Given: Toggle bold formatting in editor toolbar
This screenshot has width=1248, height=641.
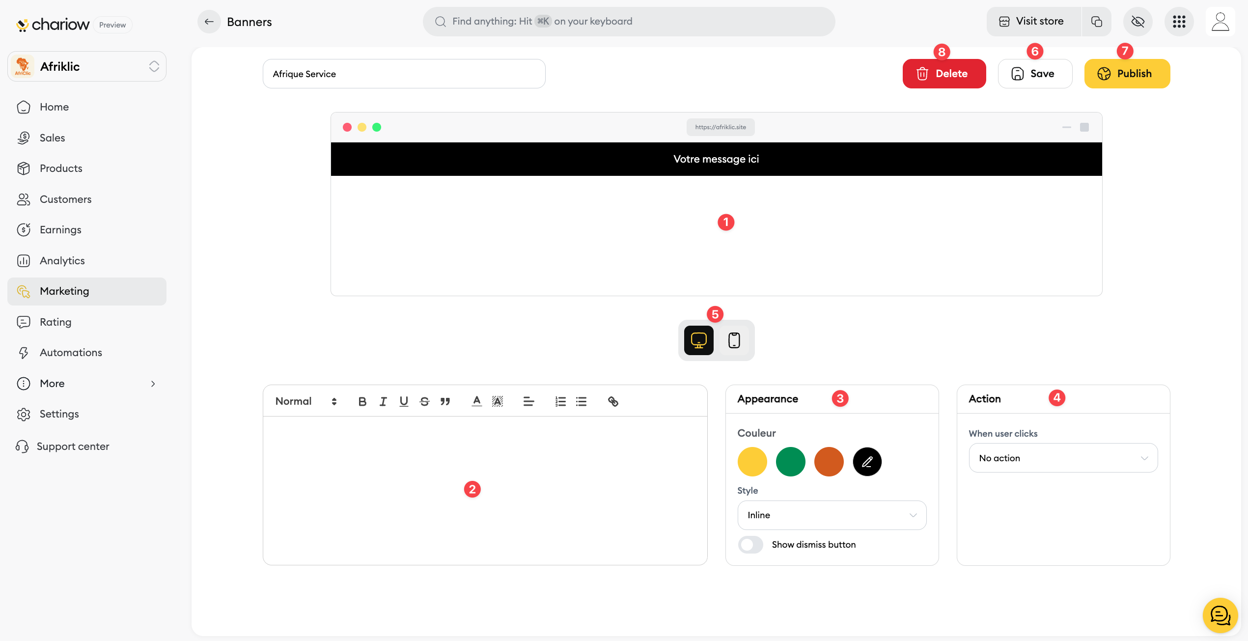Looking at the screenshot, I should [x=362, y=401].
